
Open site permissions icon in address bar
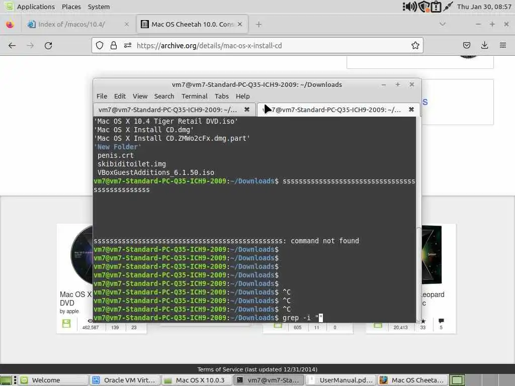127,46
